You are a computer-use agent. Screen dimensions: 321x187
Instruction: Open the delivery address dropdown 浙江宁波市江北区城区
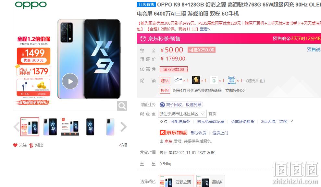tap(182, 114)
